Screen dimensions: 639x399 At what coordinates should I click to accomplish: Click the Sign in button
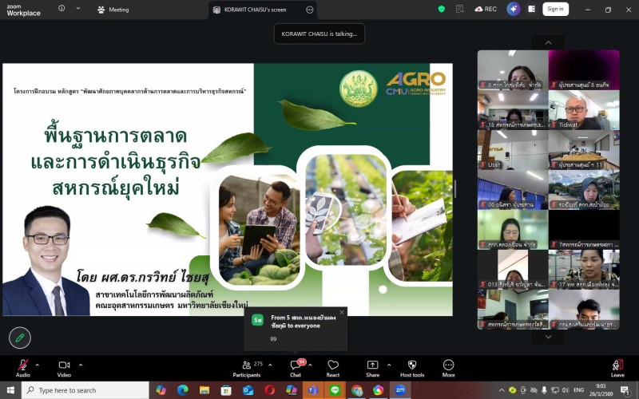555,9
